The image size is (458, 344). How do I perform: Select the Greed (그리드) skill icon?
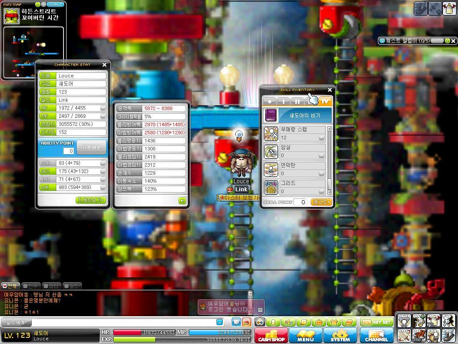coord(271,188)
